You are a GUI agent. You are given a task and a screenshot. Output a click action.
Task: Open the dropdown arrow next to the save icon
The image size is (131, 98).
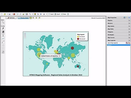pyautogui.click(x=12, y=14)
